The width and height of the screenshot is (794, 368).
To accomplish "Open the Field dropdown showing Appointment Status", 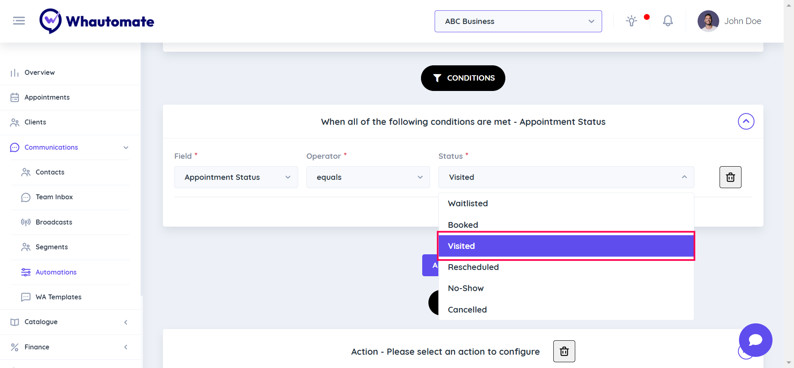I will click(236, 177).
